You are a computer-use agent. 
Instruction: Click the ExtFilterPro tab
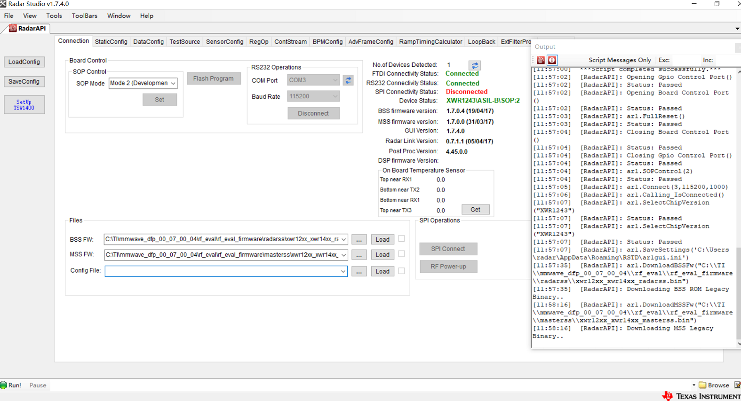[x=516, y=42]
